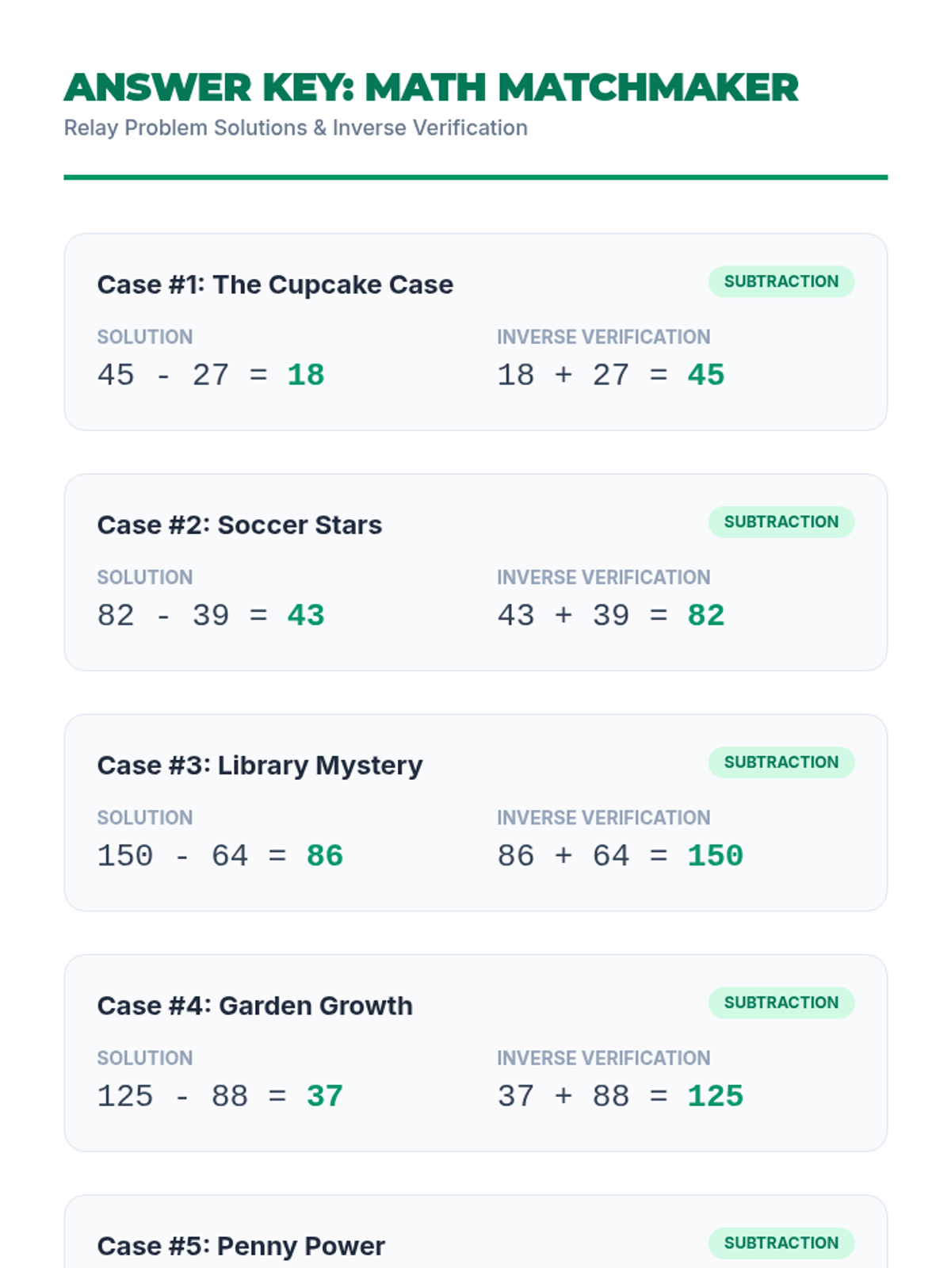This screenshot has height=1268, width=951.
Task: Click the Subtraction badge on Case #5
Action: tap(781, 1243)
